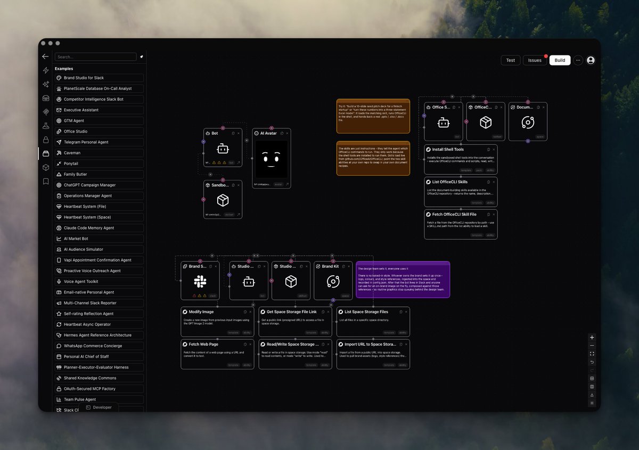Choose AI Market Bot example
The height and width of the screenshot is (450, 639).
[99, 239]
